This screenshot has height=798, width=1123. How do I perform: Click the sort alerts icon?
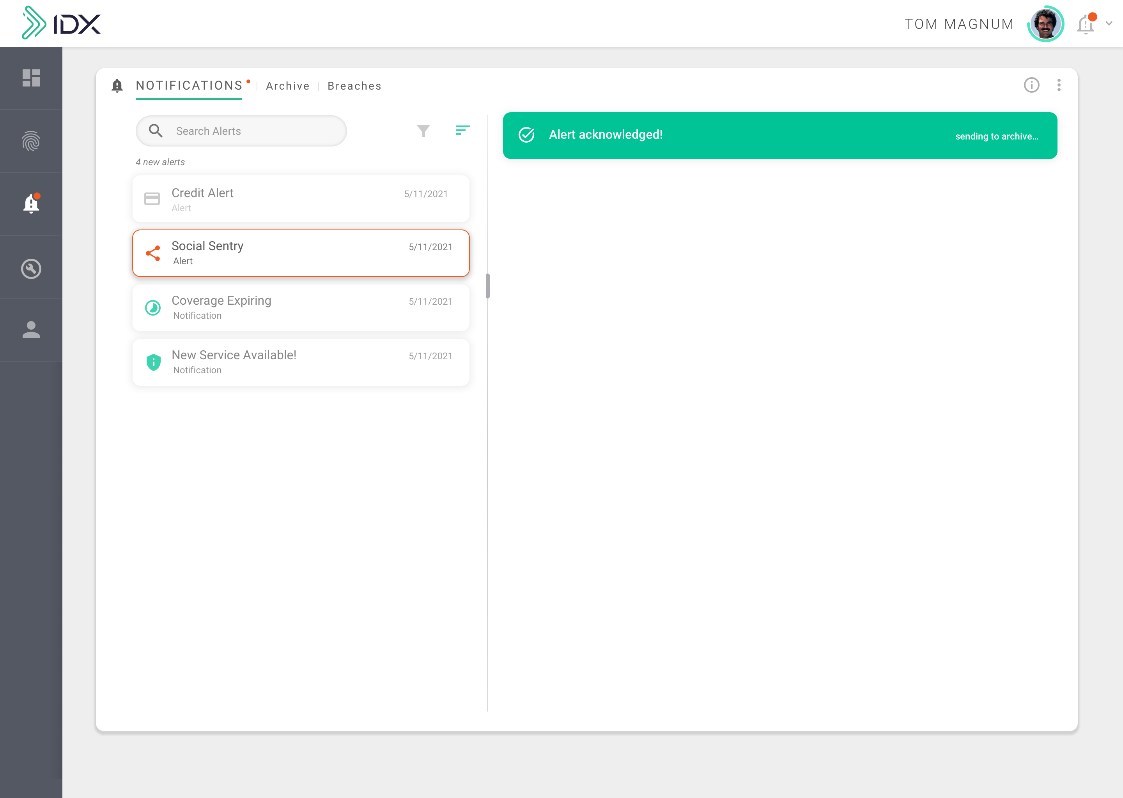[462, 130]
